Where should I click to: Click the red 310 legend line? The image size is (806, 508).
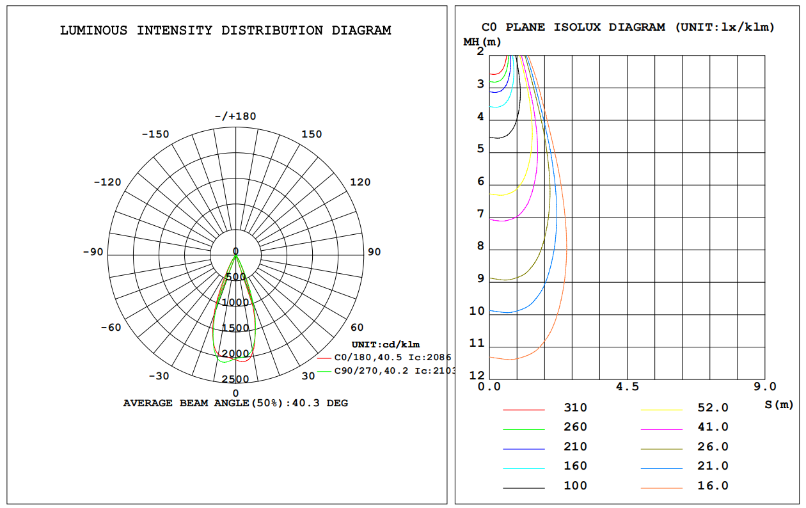(x=523, y=409)
